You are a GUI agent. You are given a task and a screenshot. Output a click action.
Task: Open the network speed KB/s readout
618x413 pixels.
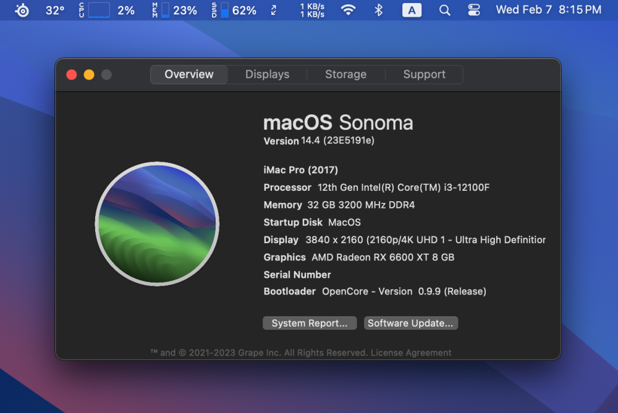(312, 10)
